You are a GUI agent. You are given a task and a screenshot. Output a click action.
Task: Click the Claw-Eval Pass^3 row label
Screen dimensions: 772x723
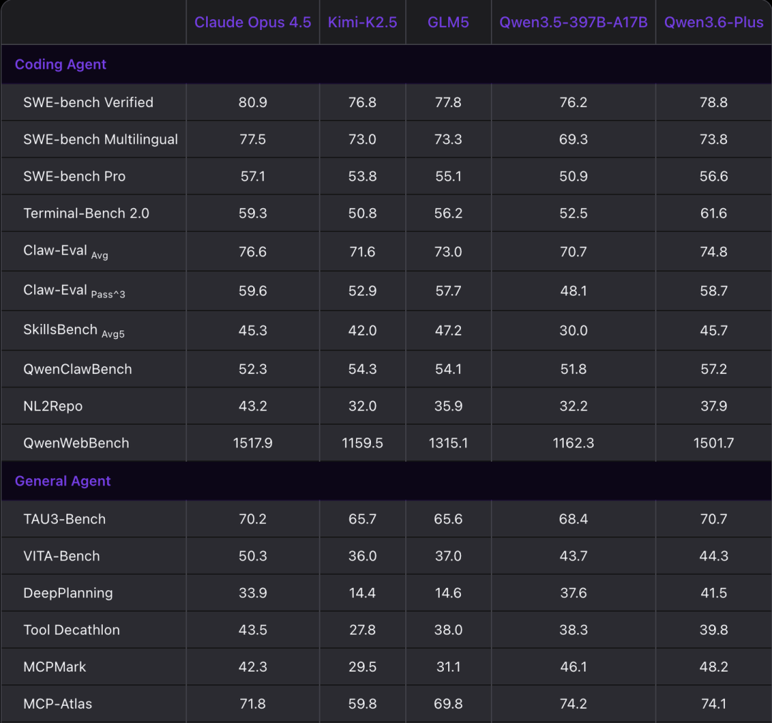74,290
